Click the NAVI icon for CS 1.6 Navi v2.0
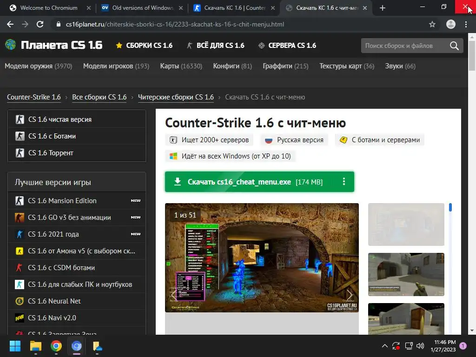 coord(20,318)
